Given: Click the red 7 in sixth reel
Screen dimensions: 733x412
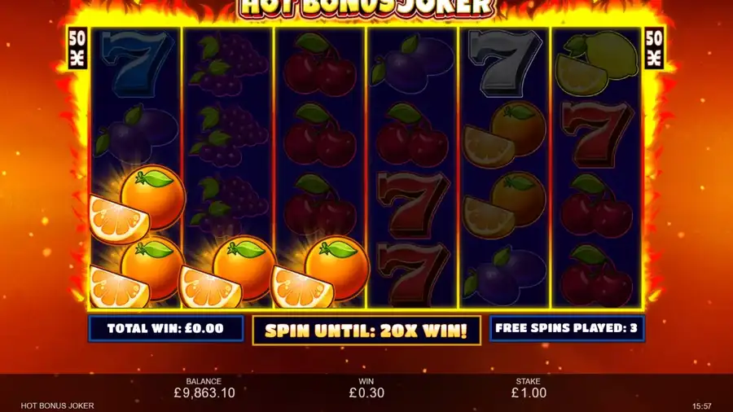Looking at the screenshot, I should point(597,134).
